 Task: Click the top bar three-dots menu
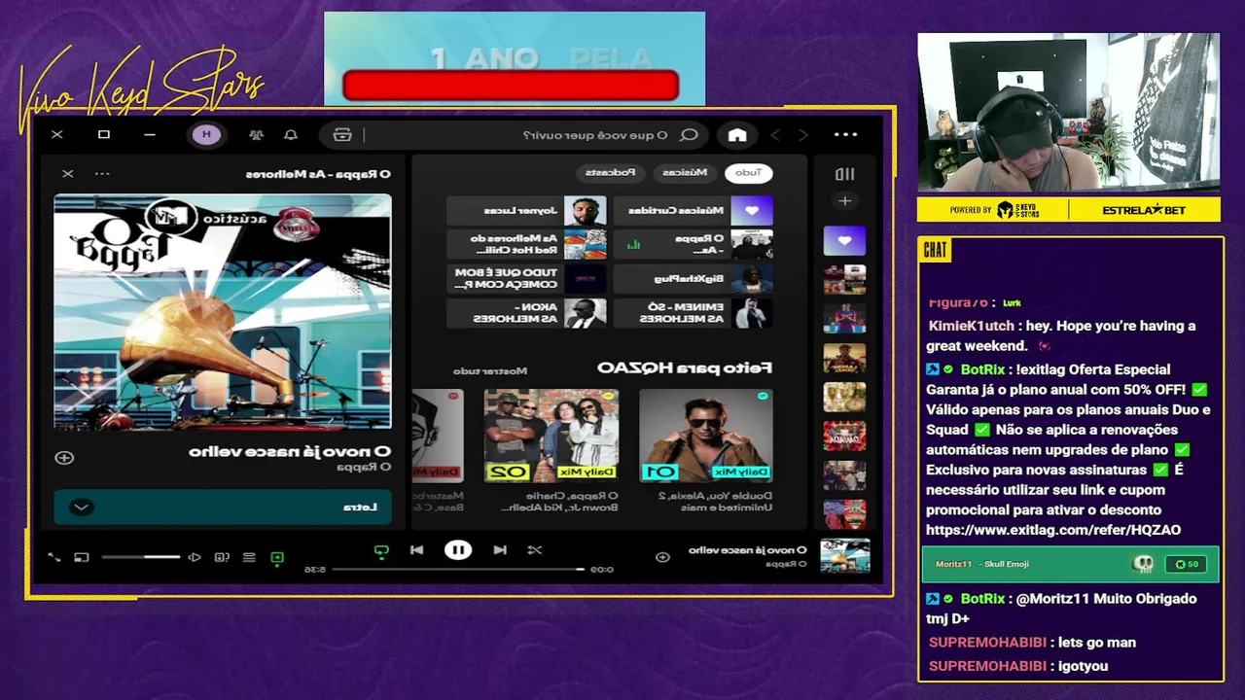point(845,135)
